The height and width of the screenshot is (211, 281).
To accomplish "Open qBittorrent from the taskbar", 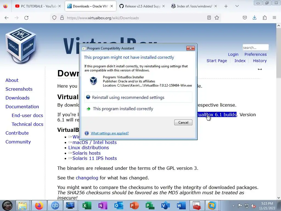I will pos(55,206).
